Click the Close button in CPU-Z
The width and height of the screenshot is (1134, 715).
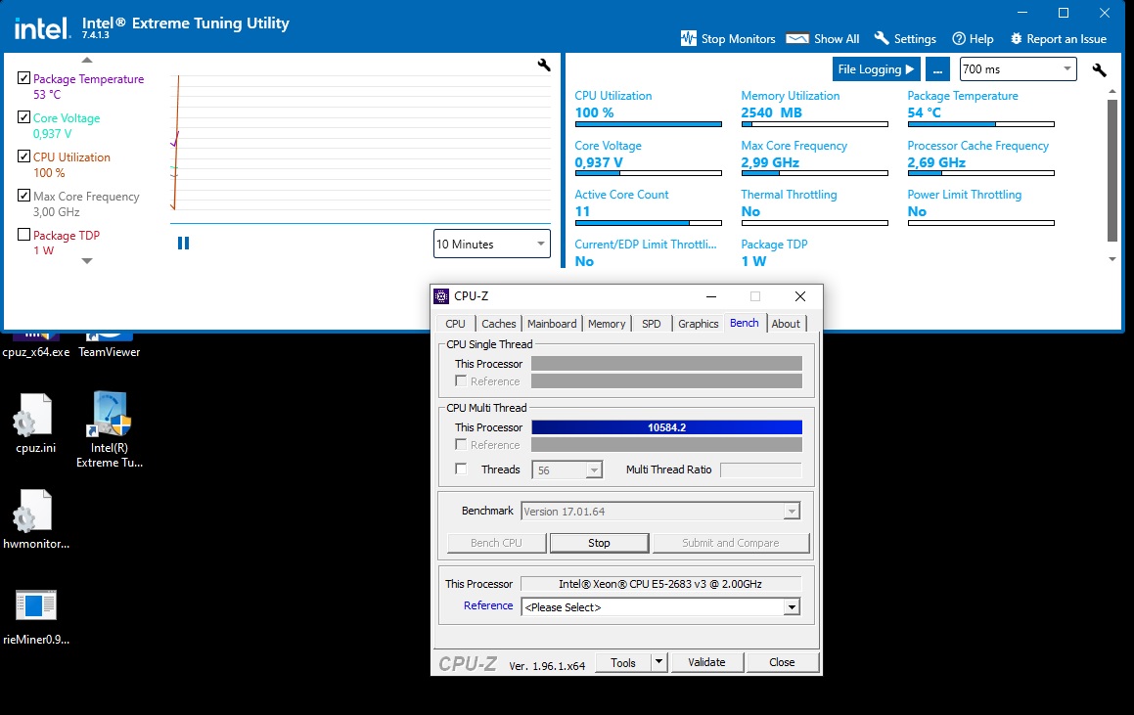coord(782,662)
